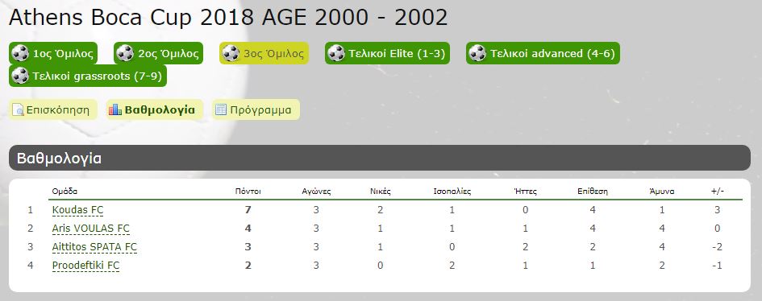Screen dimensions: 762x301
Task: Open Τελικοί advanced (4-6) finals
Action: pos(543,53)
